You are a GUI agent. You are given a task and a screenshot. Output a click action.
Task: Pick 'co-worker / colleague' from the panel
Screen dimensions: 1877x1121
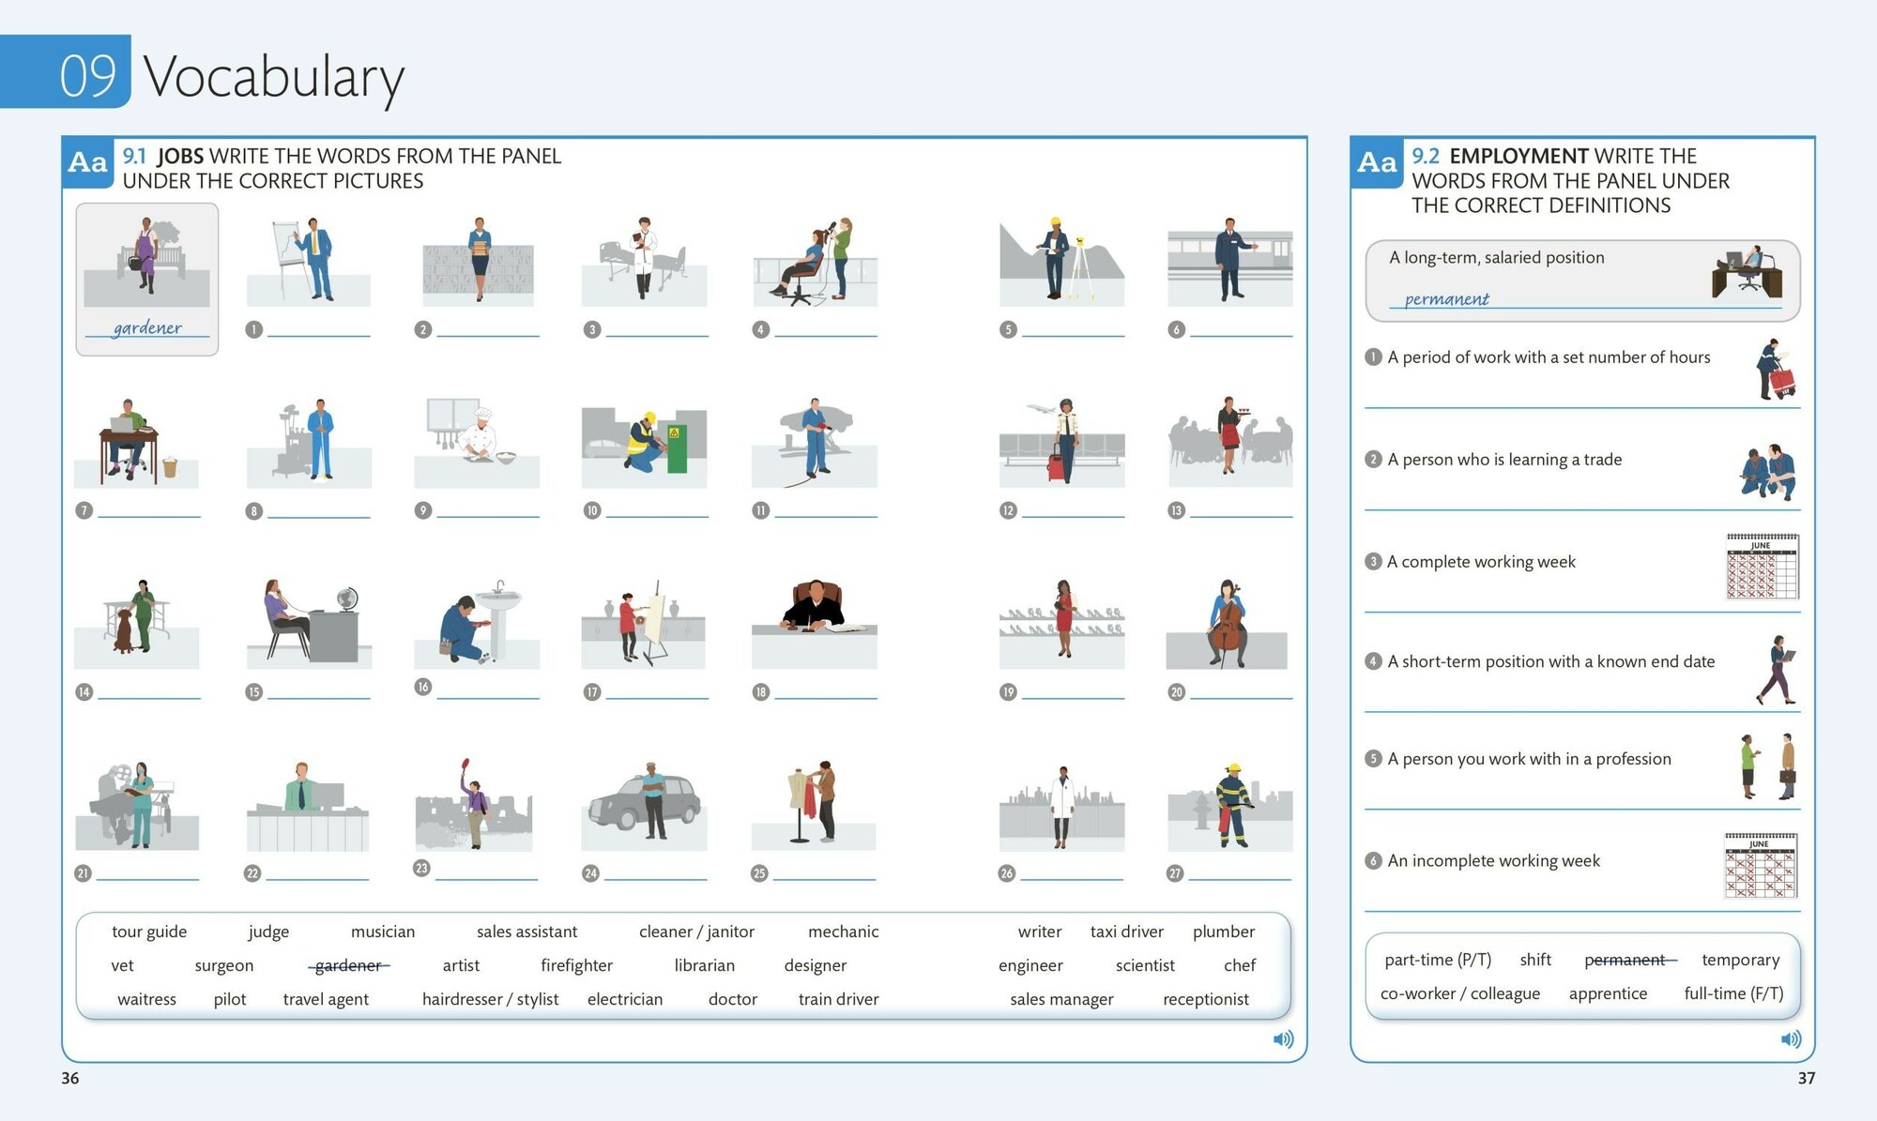coord(1459,993)
